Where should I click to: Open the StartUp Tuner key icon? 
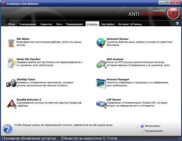11,83
